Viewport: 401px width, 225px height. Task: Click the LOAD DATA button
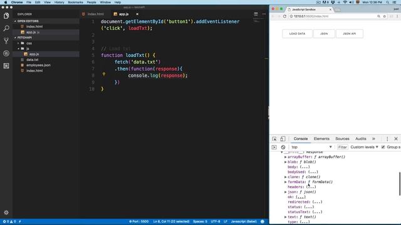[x=297, y=34]
